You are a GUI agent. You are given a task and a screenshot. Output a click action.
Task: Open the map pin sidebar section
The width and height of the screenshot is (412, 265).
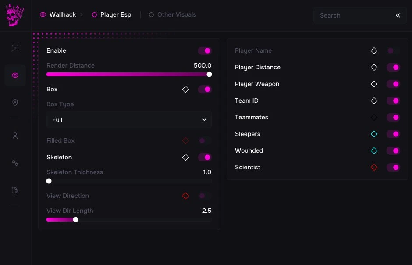(15, 103)
